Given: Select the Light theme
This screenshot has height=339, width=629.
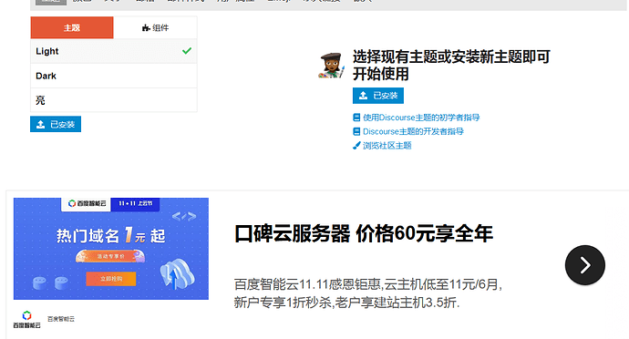Looking at the screenshot, I should click(114, 51).
